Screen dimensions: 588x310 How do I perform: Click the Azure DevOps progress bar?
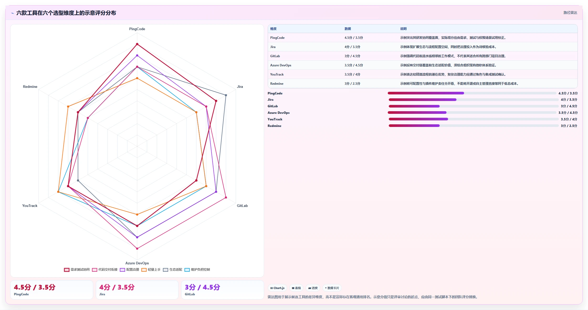(472, 113)
